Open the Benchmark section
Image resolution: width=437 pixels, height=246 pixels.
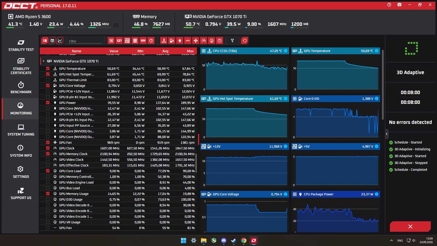[x=21, y=87]
